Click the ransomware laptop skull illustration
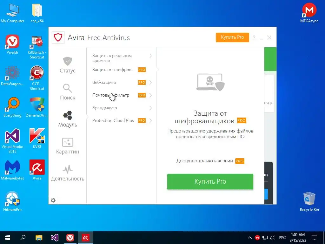 point(210,82)
